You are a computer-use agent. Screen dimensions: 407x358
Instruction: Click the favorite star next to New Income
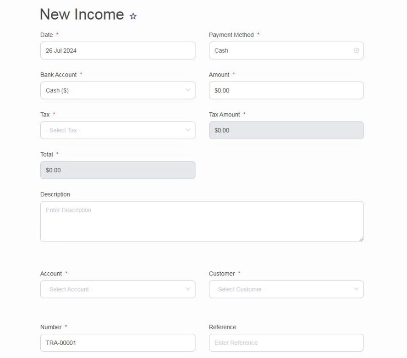coord(133,16)
